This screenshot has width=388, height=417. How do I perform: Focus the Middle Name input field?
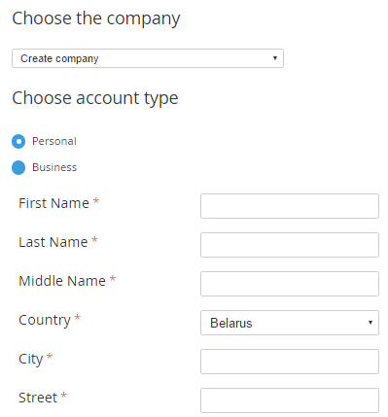coord(290,284)
